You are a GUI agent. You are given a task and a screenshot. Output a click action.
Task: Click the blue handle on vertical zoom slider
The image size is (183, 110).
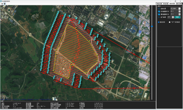152,26
